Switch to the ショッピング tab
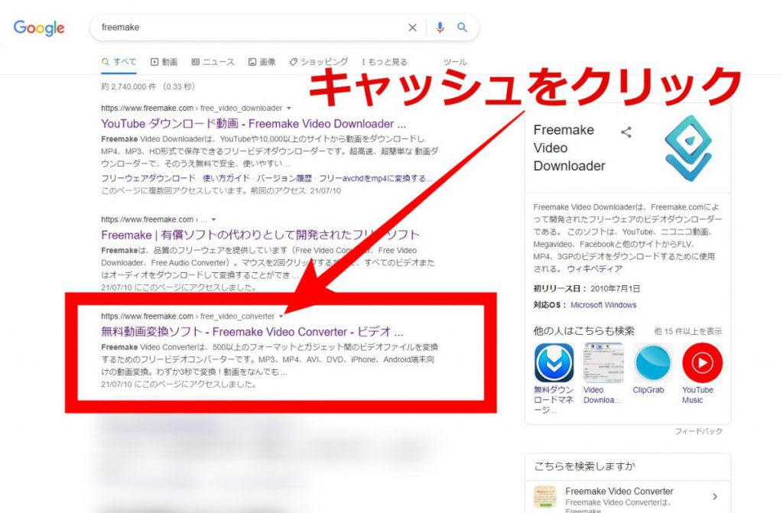The width and height of the screenshot is (783, 513). [319, 62]
